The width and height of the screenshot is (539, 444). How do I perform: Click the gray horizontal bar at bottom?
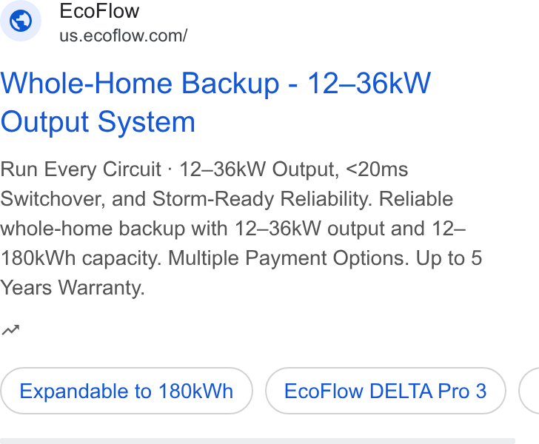(x=258, y=441)
